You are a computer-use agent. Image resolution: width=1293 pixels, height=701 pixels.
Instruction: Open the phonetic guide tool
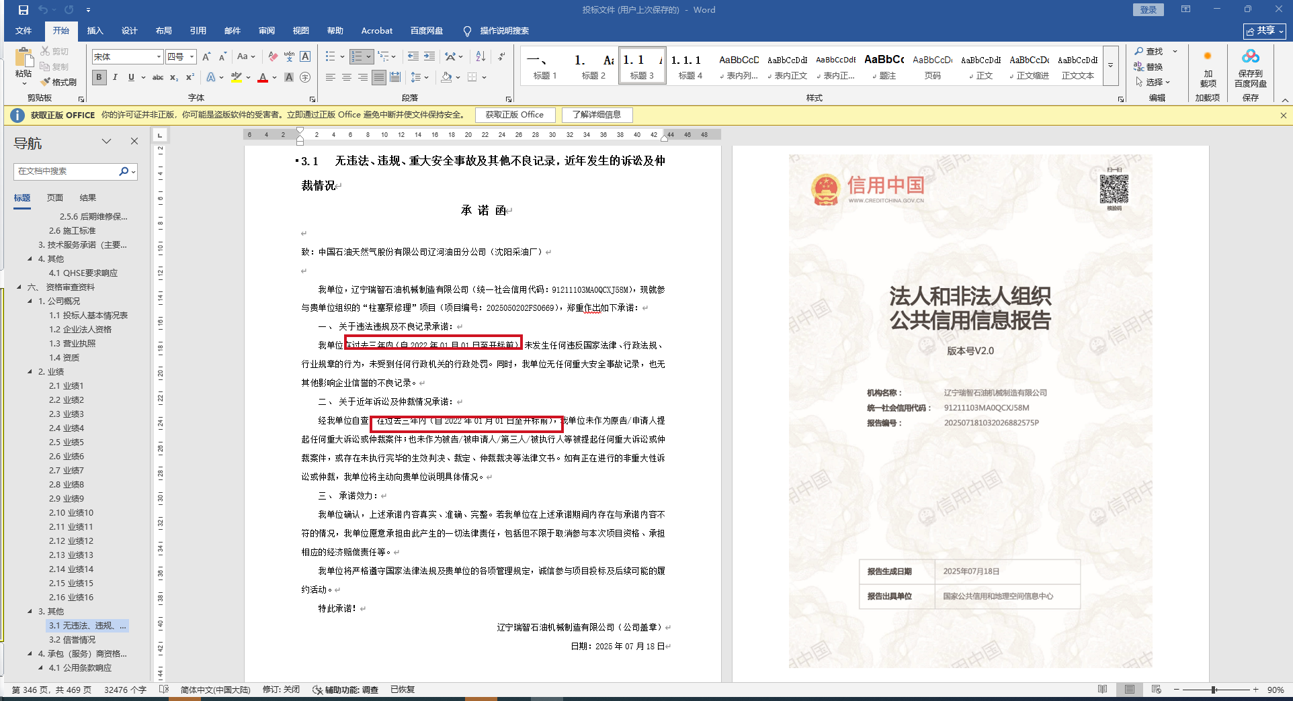coord(289,56)
